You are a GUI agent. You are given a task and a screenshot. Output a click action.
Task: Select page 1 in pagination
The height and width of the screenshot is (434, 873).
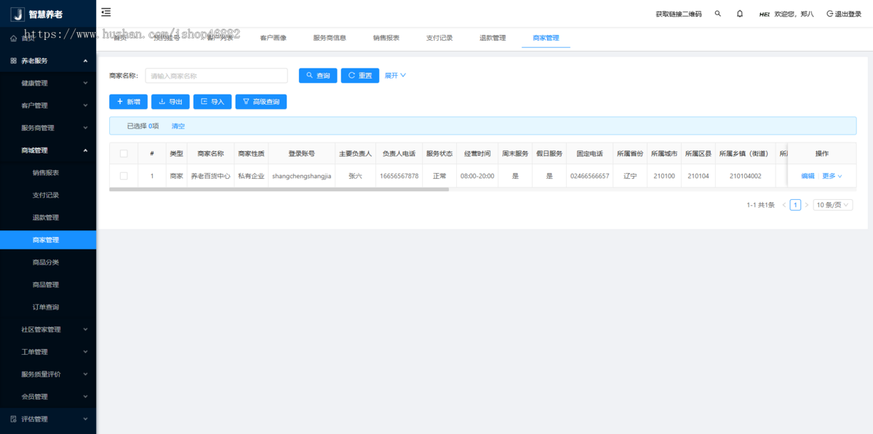(x=795, y=205)
